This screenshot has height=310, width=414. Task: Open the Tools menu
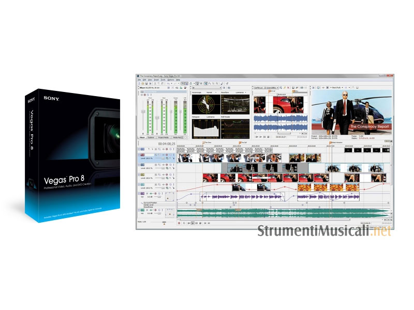(x=162, y=80)
